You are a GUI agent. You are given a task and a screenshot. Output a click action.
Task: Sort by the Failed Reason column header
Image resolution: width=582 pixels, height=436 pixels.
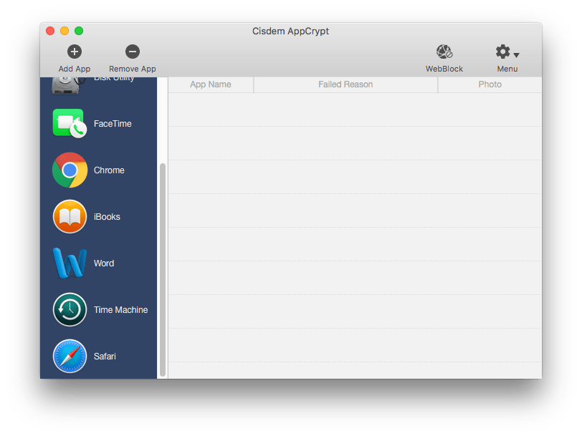[345, 84]
